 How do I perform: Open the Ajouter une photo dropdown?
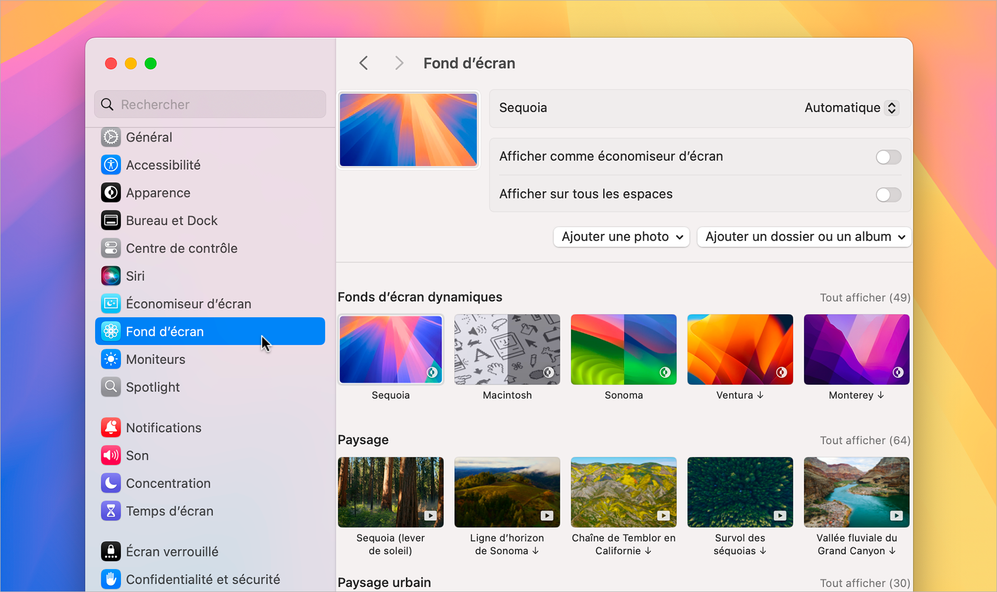point(621,237)
